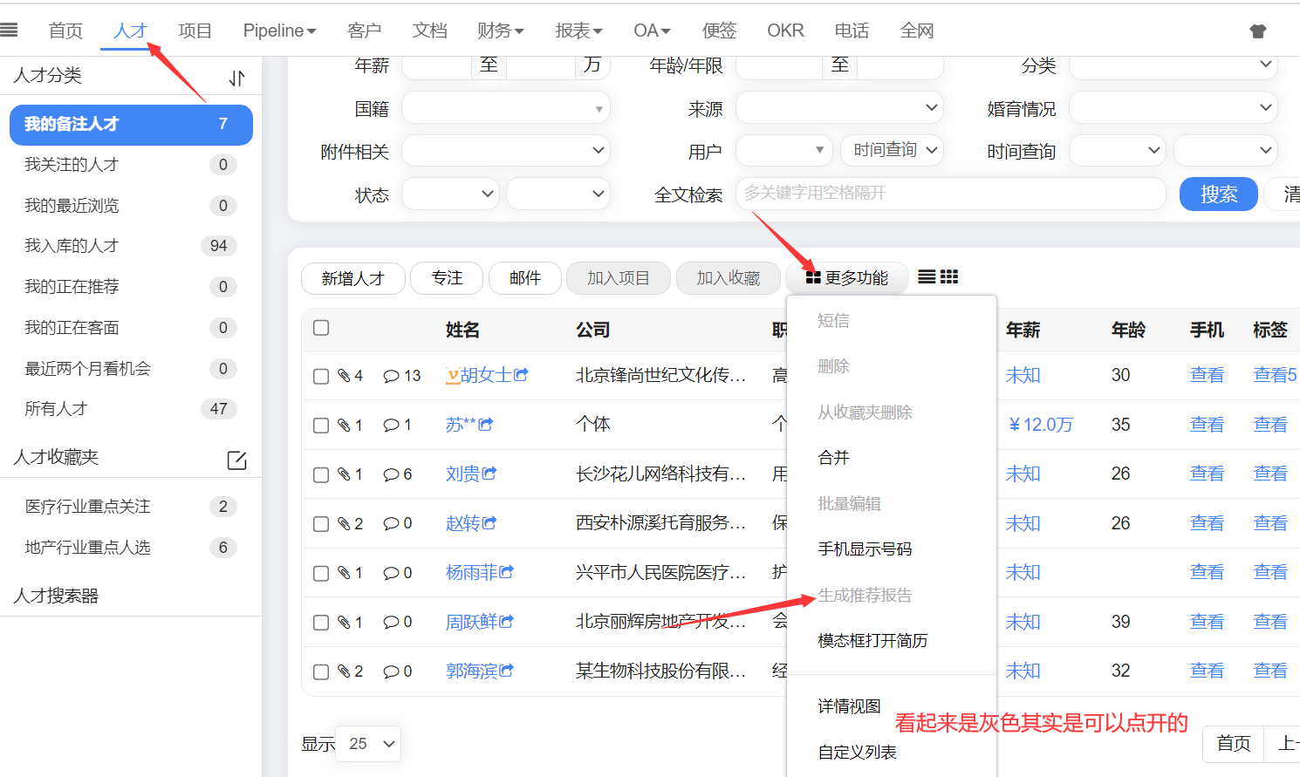Open the comment icon in 胡女士's row
This screenshot has height=777, width=1300.
click(x=391, y=376)
